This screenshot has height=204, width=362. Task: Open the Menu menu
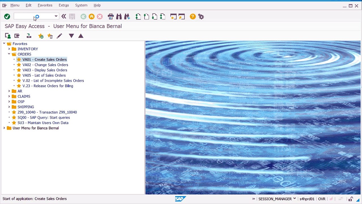(15, 5)
